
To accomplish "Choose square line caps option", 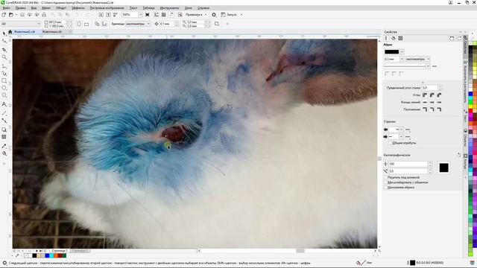I will click(x=425, y=102).
